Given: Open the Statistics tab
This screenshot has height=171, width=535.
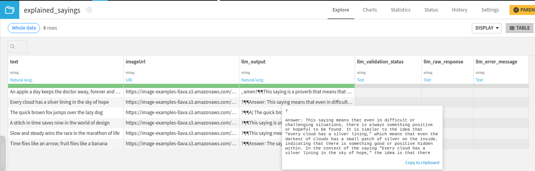Looking at the screenshot, I should (400, 10).
